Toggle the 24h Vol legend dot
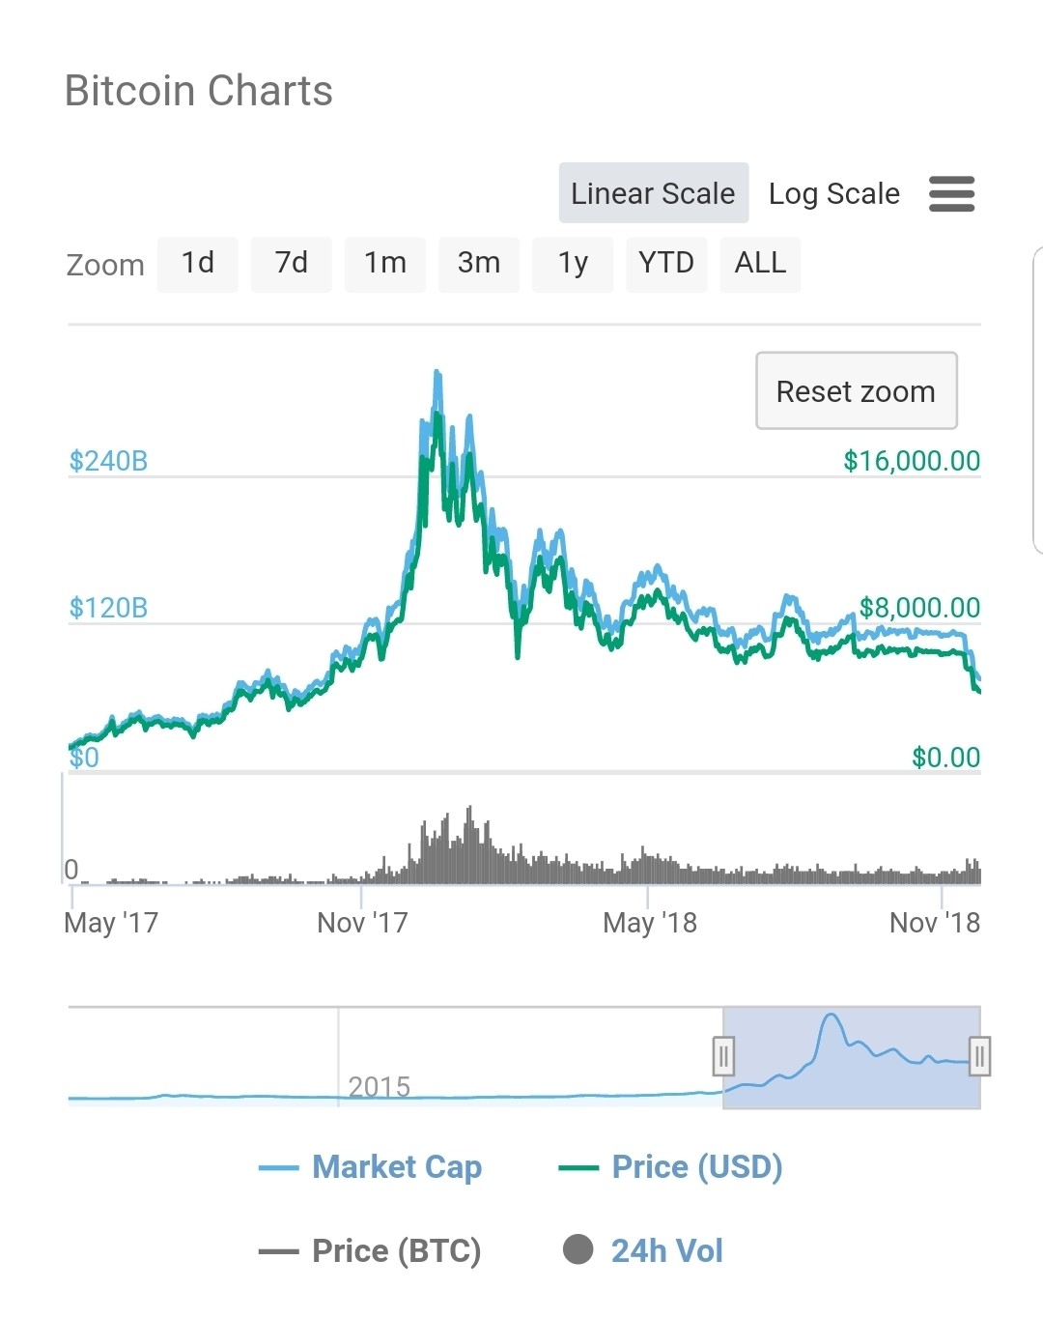Image resolution: width=1043 pixels, height=1318 pixels. [x=578, y=1249]
